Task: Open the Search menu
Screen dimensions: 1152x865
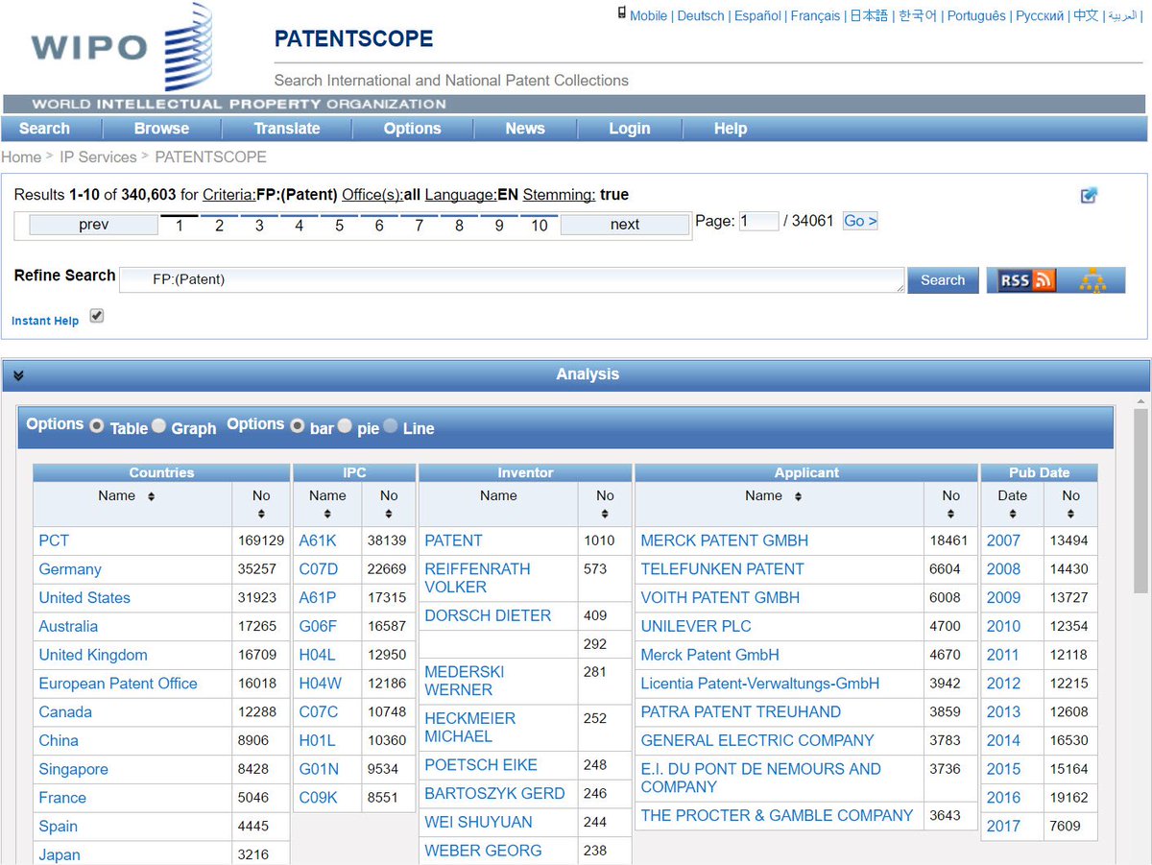Action: coord(45,129)
